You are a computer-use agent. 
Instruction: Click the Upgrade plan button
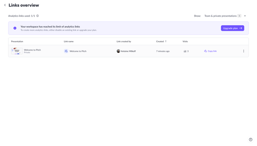tap(232, 28)
